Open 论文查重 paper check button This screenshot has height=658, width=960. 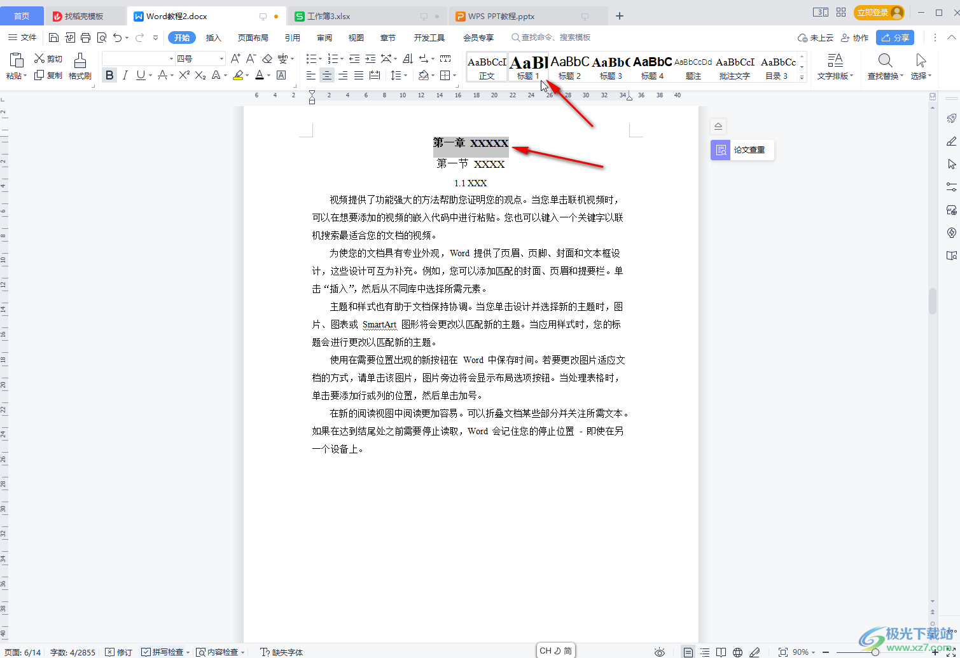742,150
